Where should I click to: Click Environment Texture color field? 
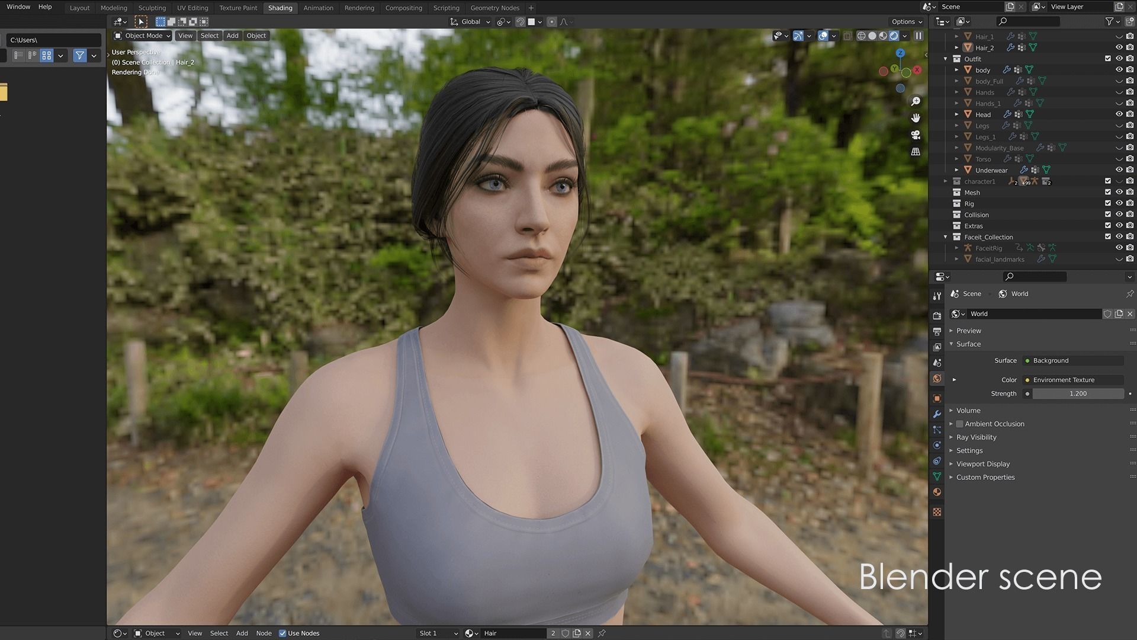1072,380
